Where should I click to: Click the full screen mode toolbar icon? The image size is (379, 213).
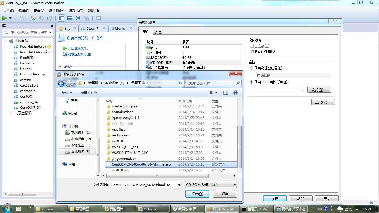coord(78,18)
